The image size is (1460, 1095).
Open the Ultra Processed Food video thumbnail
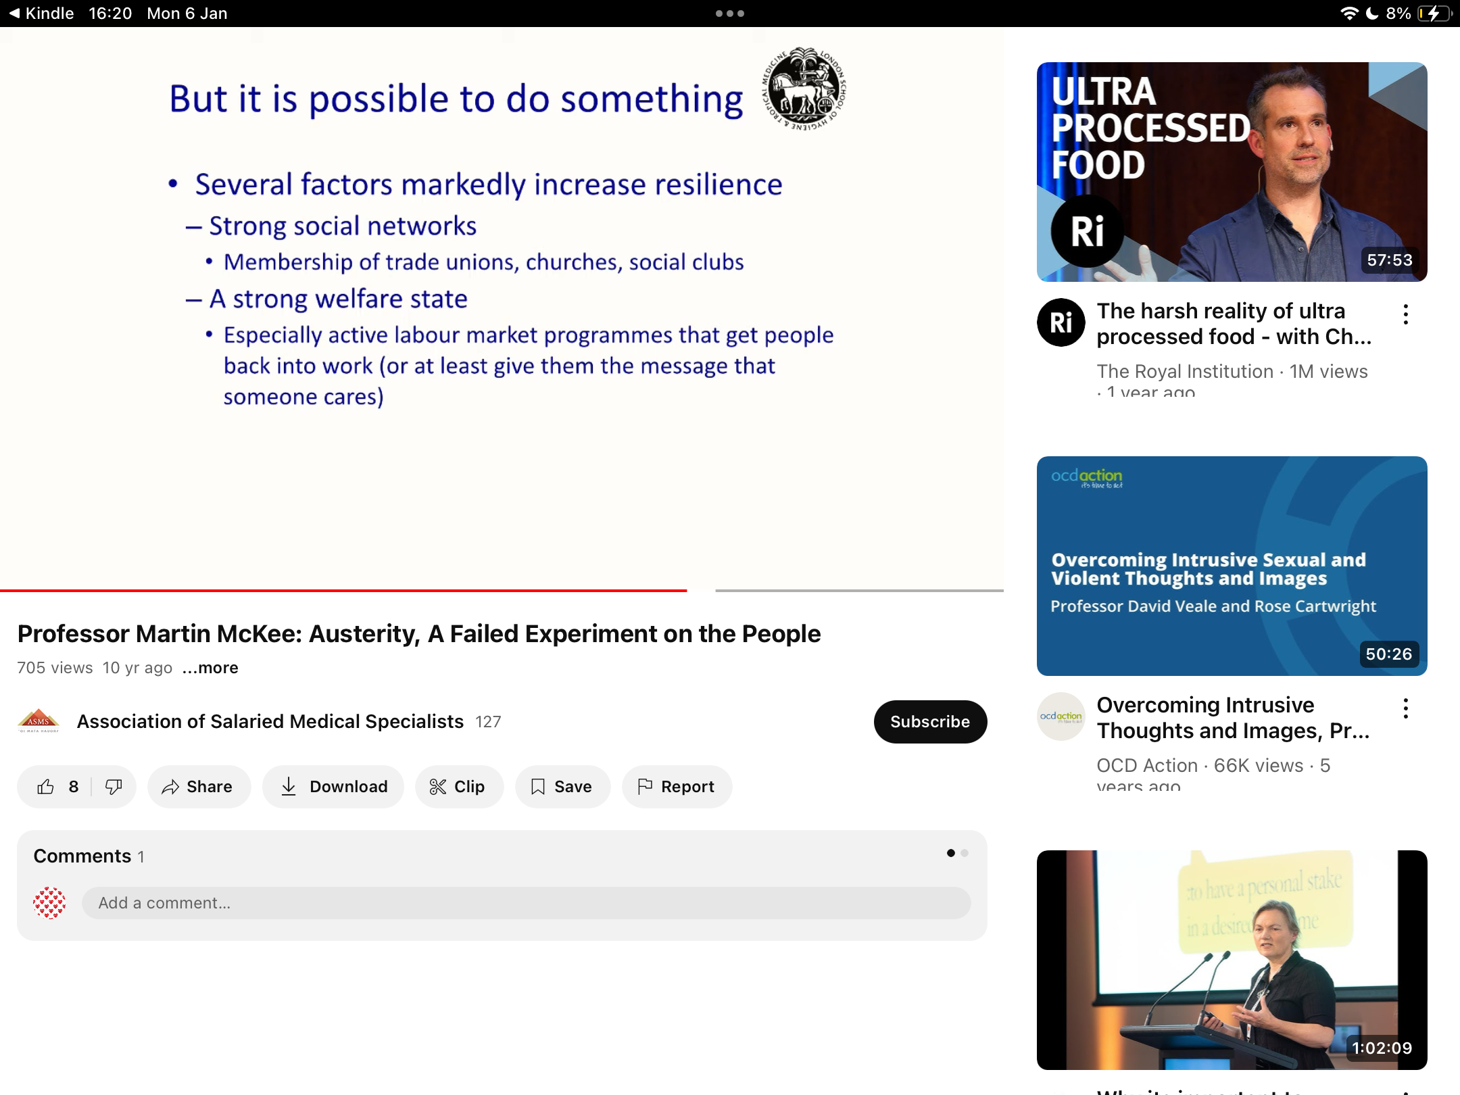pos(1232,172)
